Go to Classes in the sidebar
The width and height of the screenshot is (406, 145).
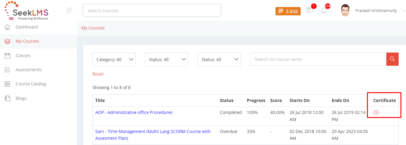[23, 56]
